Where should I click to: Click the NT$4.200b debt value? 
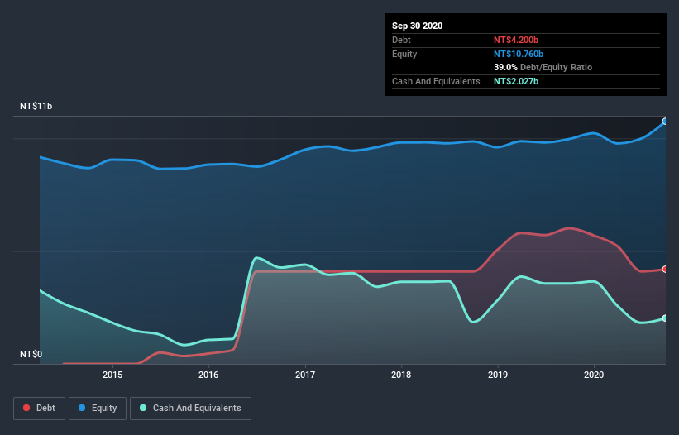pos(516,40)
